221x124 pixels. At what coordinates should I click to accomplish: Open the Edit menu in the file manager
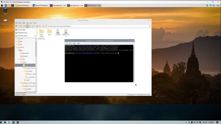point(20,23)
